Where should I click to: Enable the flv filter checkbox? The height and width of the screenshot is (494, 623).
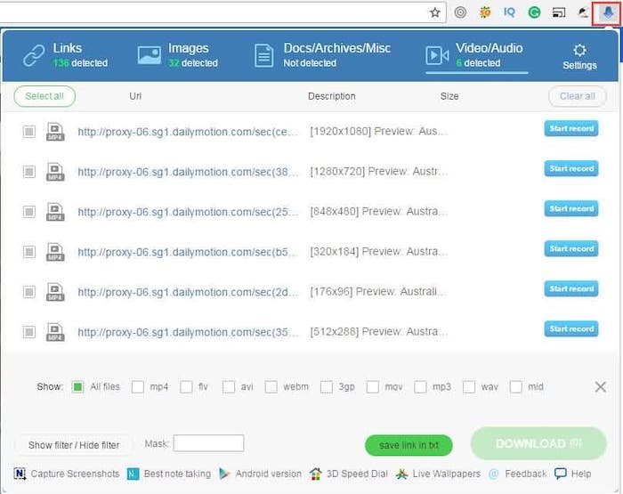[x=186, y=386]
